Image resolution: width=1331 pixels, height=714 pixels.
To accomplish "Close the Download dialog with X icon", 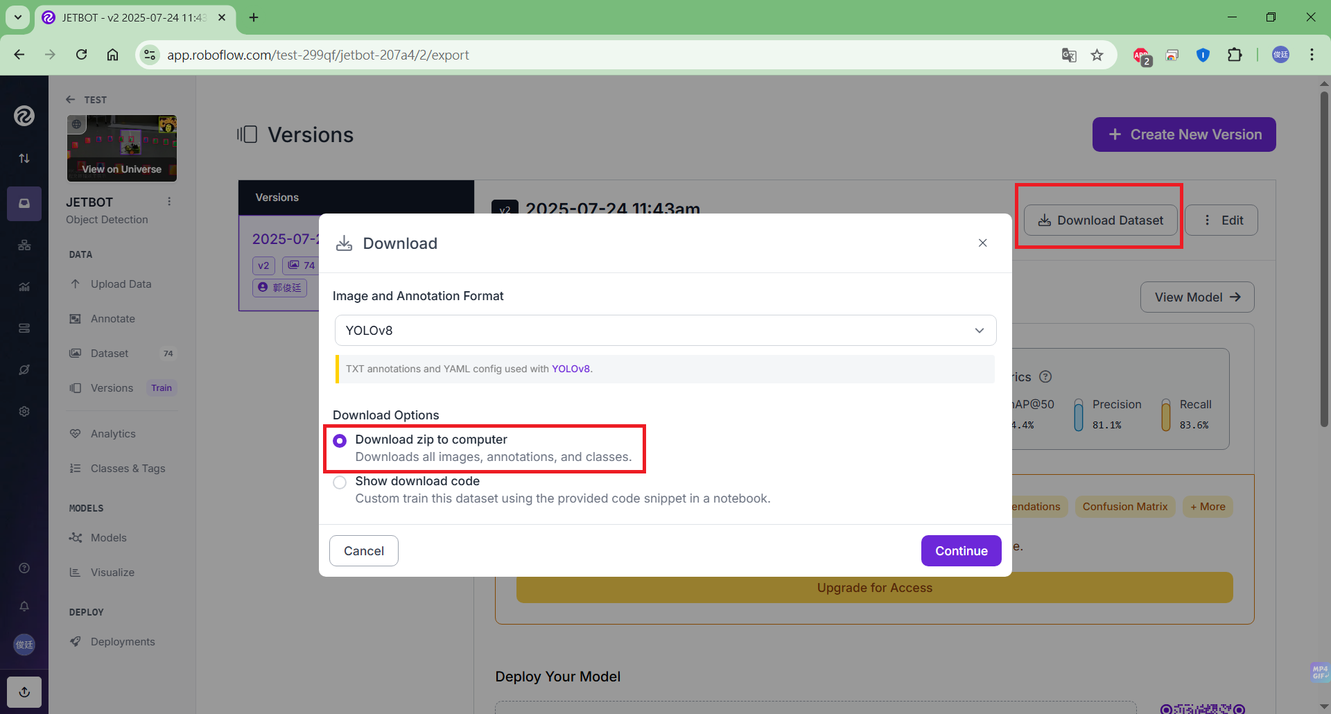I will pyautogui.click(x=982, y=243).
